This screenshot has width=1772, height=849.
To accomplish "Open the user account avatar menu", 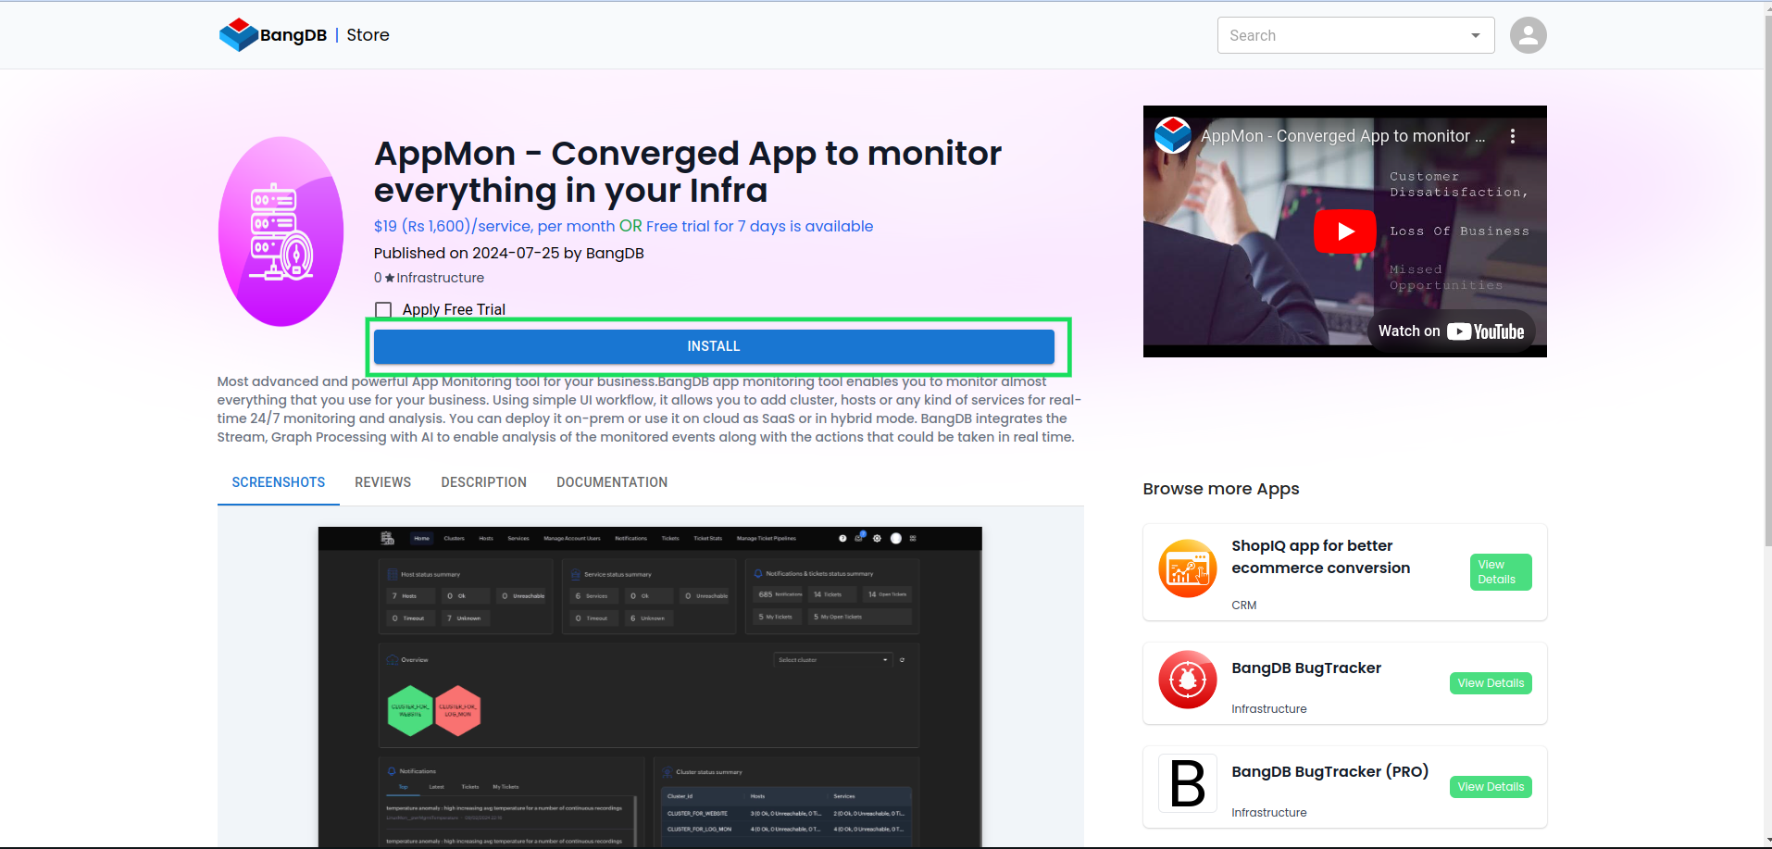I will tap(1528, 35).
